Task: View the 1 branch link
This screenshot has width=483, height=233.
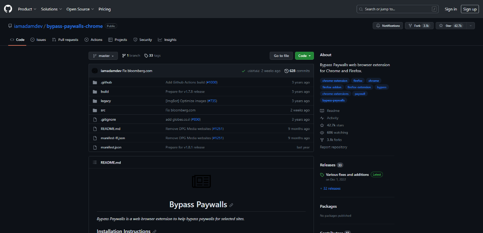Action: [x=131, y=56]
